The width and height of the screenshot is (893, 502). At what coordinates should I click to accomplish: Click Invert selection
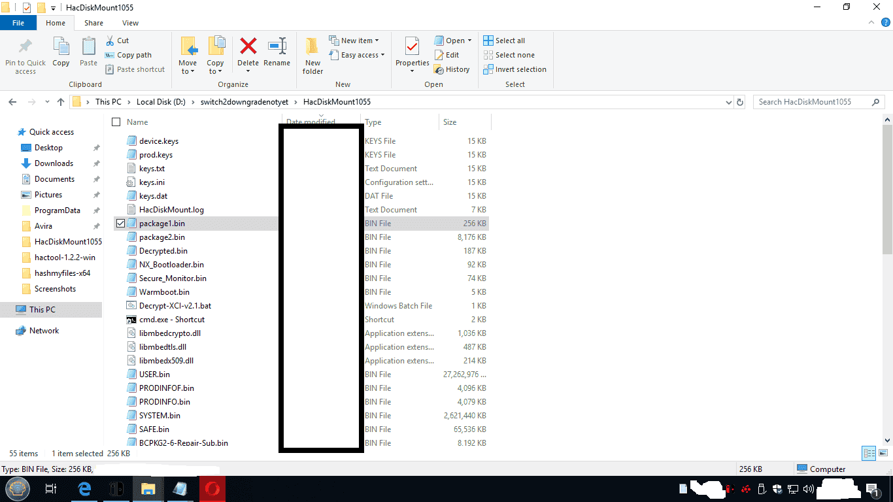(514, 69)
